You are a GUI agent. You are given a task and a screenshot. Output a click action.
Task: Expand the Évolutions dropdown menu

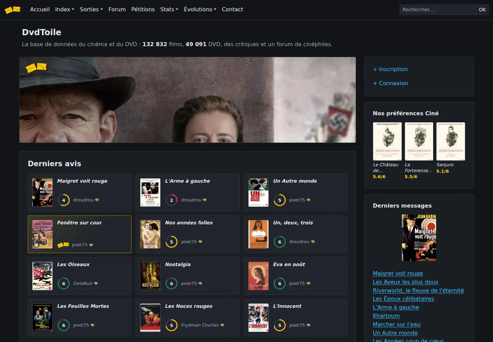200,10
